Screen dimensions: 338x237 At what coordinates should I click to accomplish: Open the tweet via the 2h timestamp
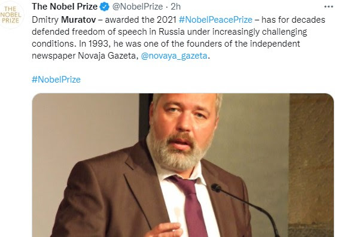[x=175, y=7]
